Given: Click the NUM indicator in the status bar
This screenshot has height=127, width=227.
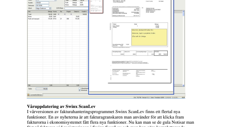Looking at the screenshot, I should (x=183, y=98).
